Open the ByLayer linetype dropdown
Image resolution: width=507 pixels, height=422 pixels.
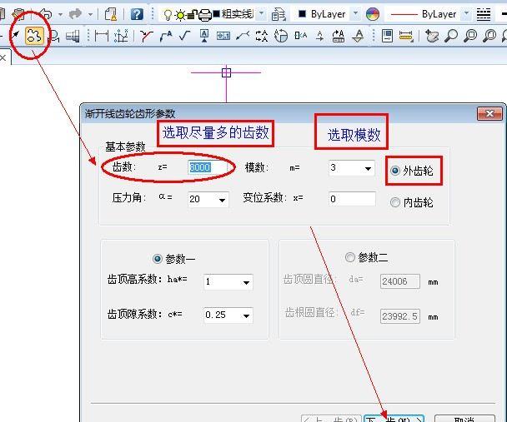coord(466,14)
